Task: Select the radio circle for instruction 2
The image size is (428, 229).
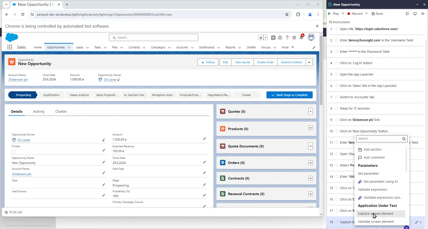Action: [337, 40]
